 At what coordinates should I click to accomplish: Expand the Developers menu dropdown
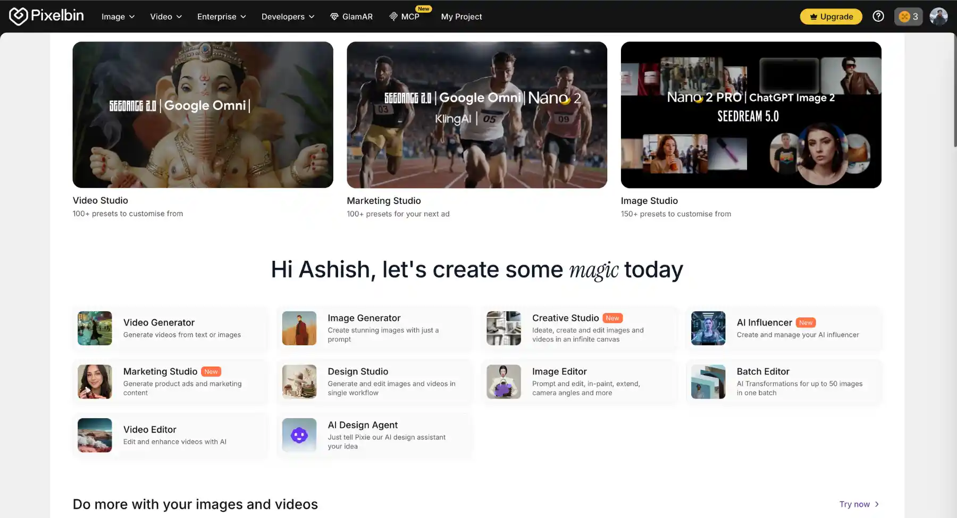288,16
